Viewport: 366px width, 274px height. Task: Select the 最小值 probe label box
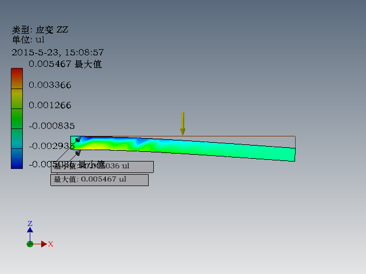(x=102, y=167)
